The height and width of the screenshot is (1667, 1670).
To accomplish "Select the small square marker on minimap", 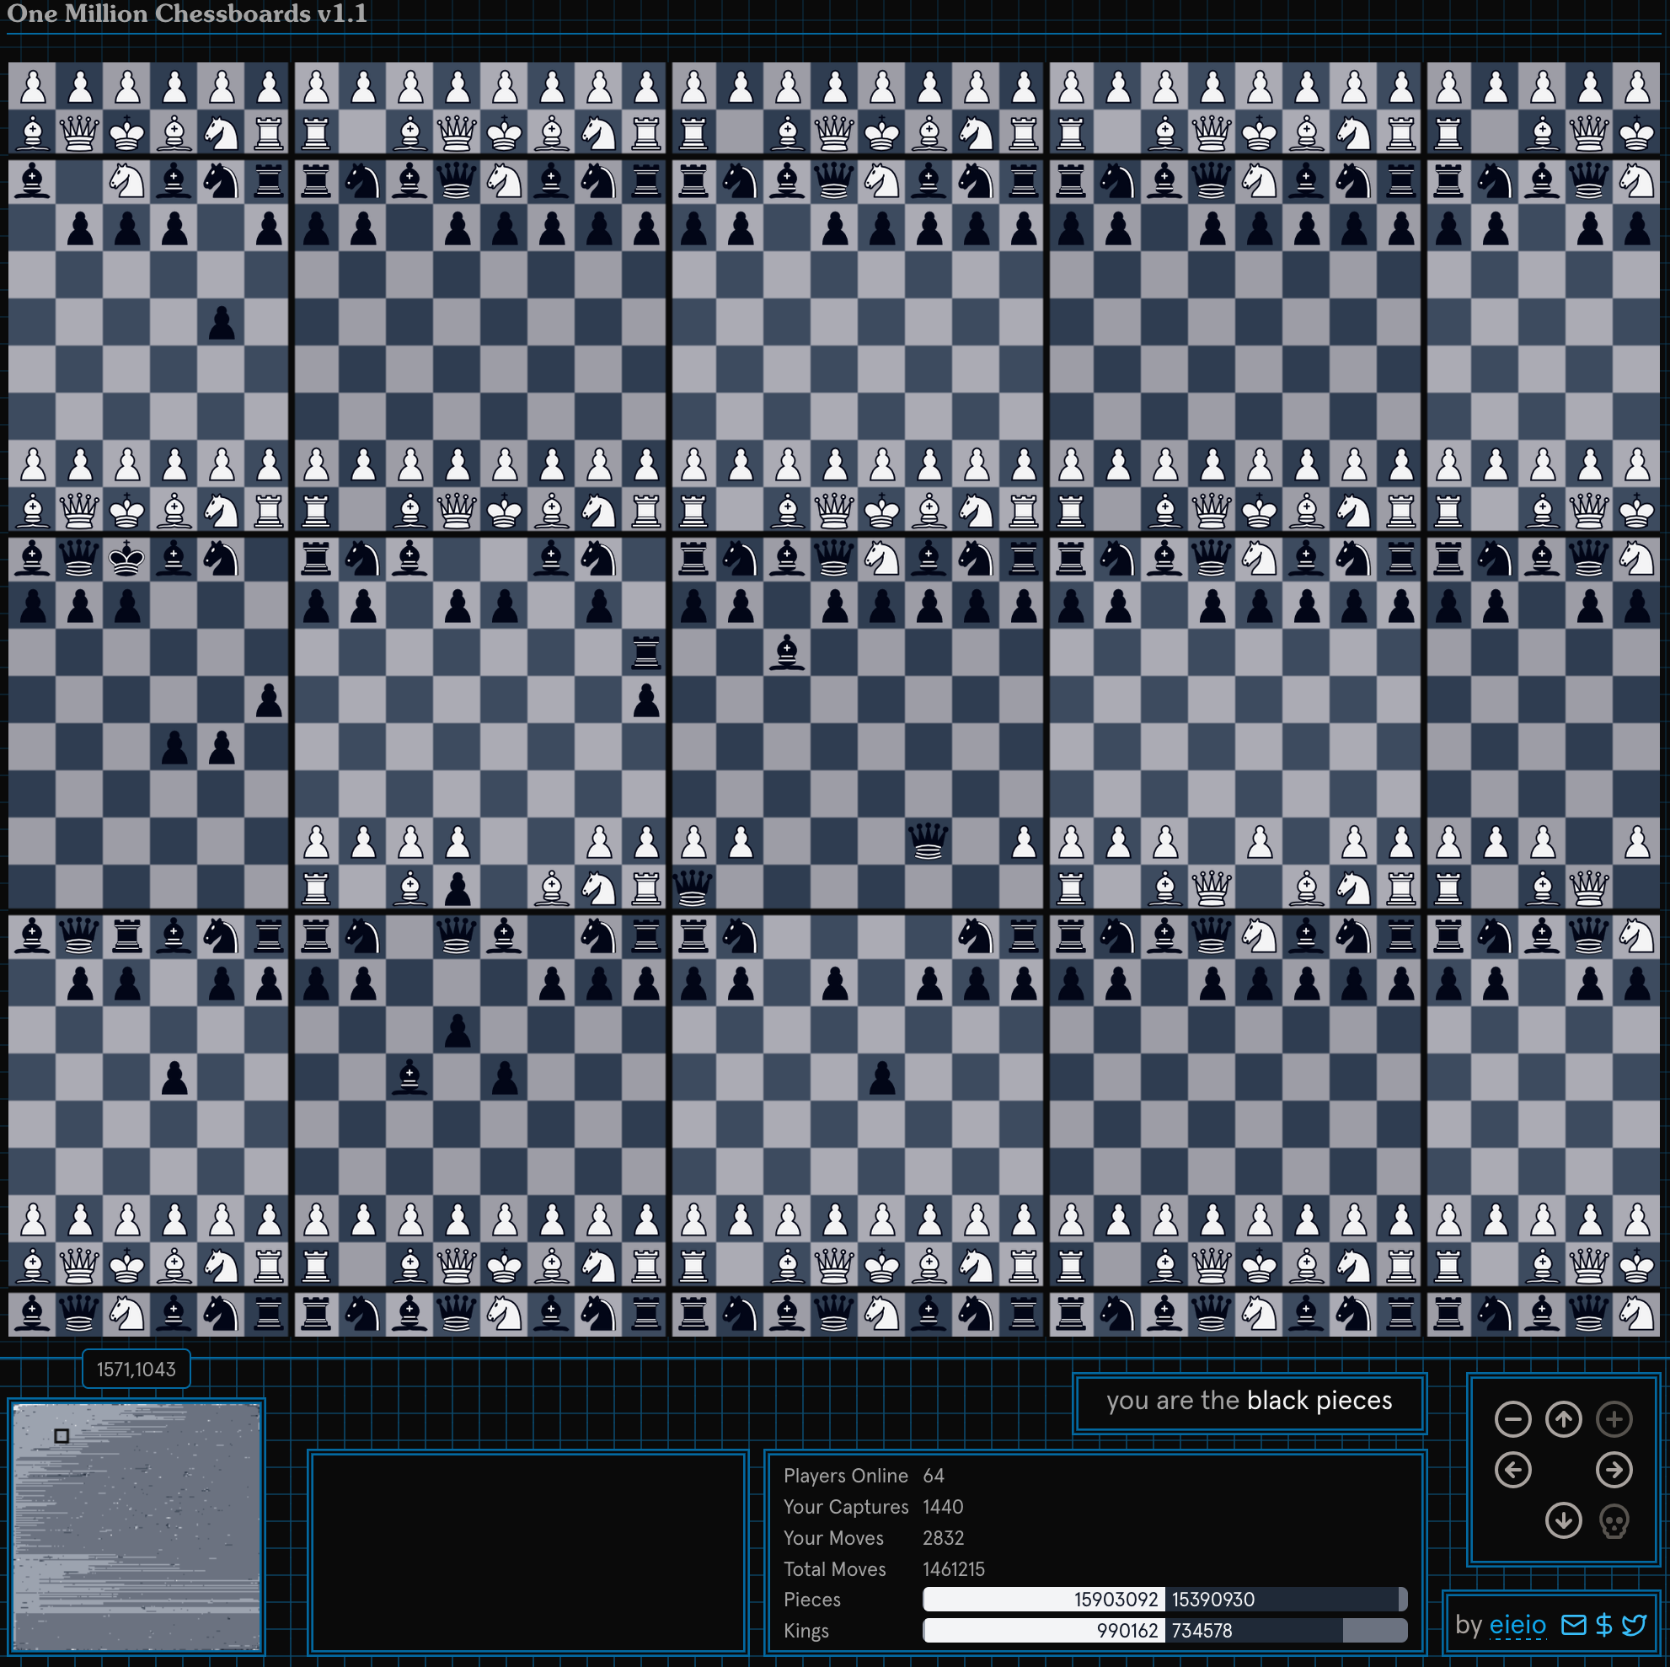I will [x=62, y=1436].
